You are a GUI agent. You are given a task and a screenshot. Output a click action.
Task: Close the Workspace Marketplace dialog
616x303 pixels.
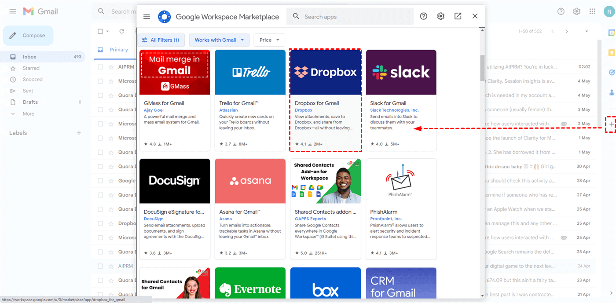tap(475, 16)
